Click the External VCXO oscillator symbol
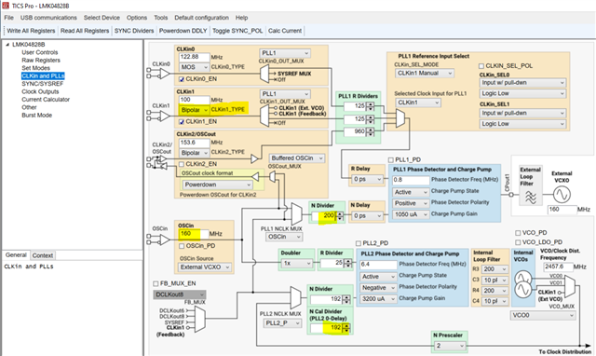This screenshot has width=596, height=356. 562,195
